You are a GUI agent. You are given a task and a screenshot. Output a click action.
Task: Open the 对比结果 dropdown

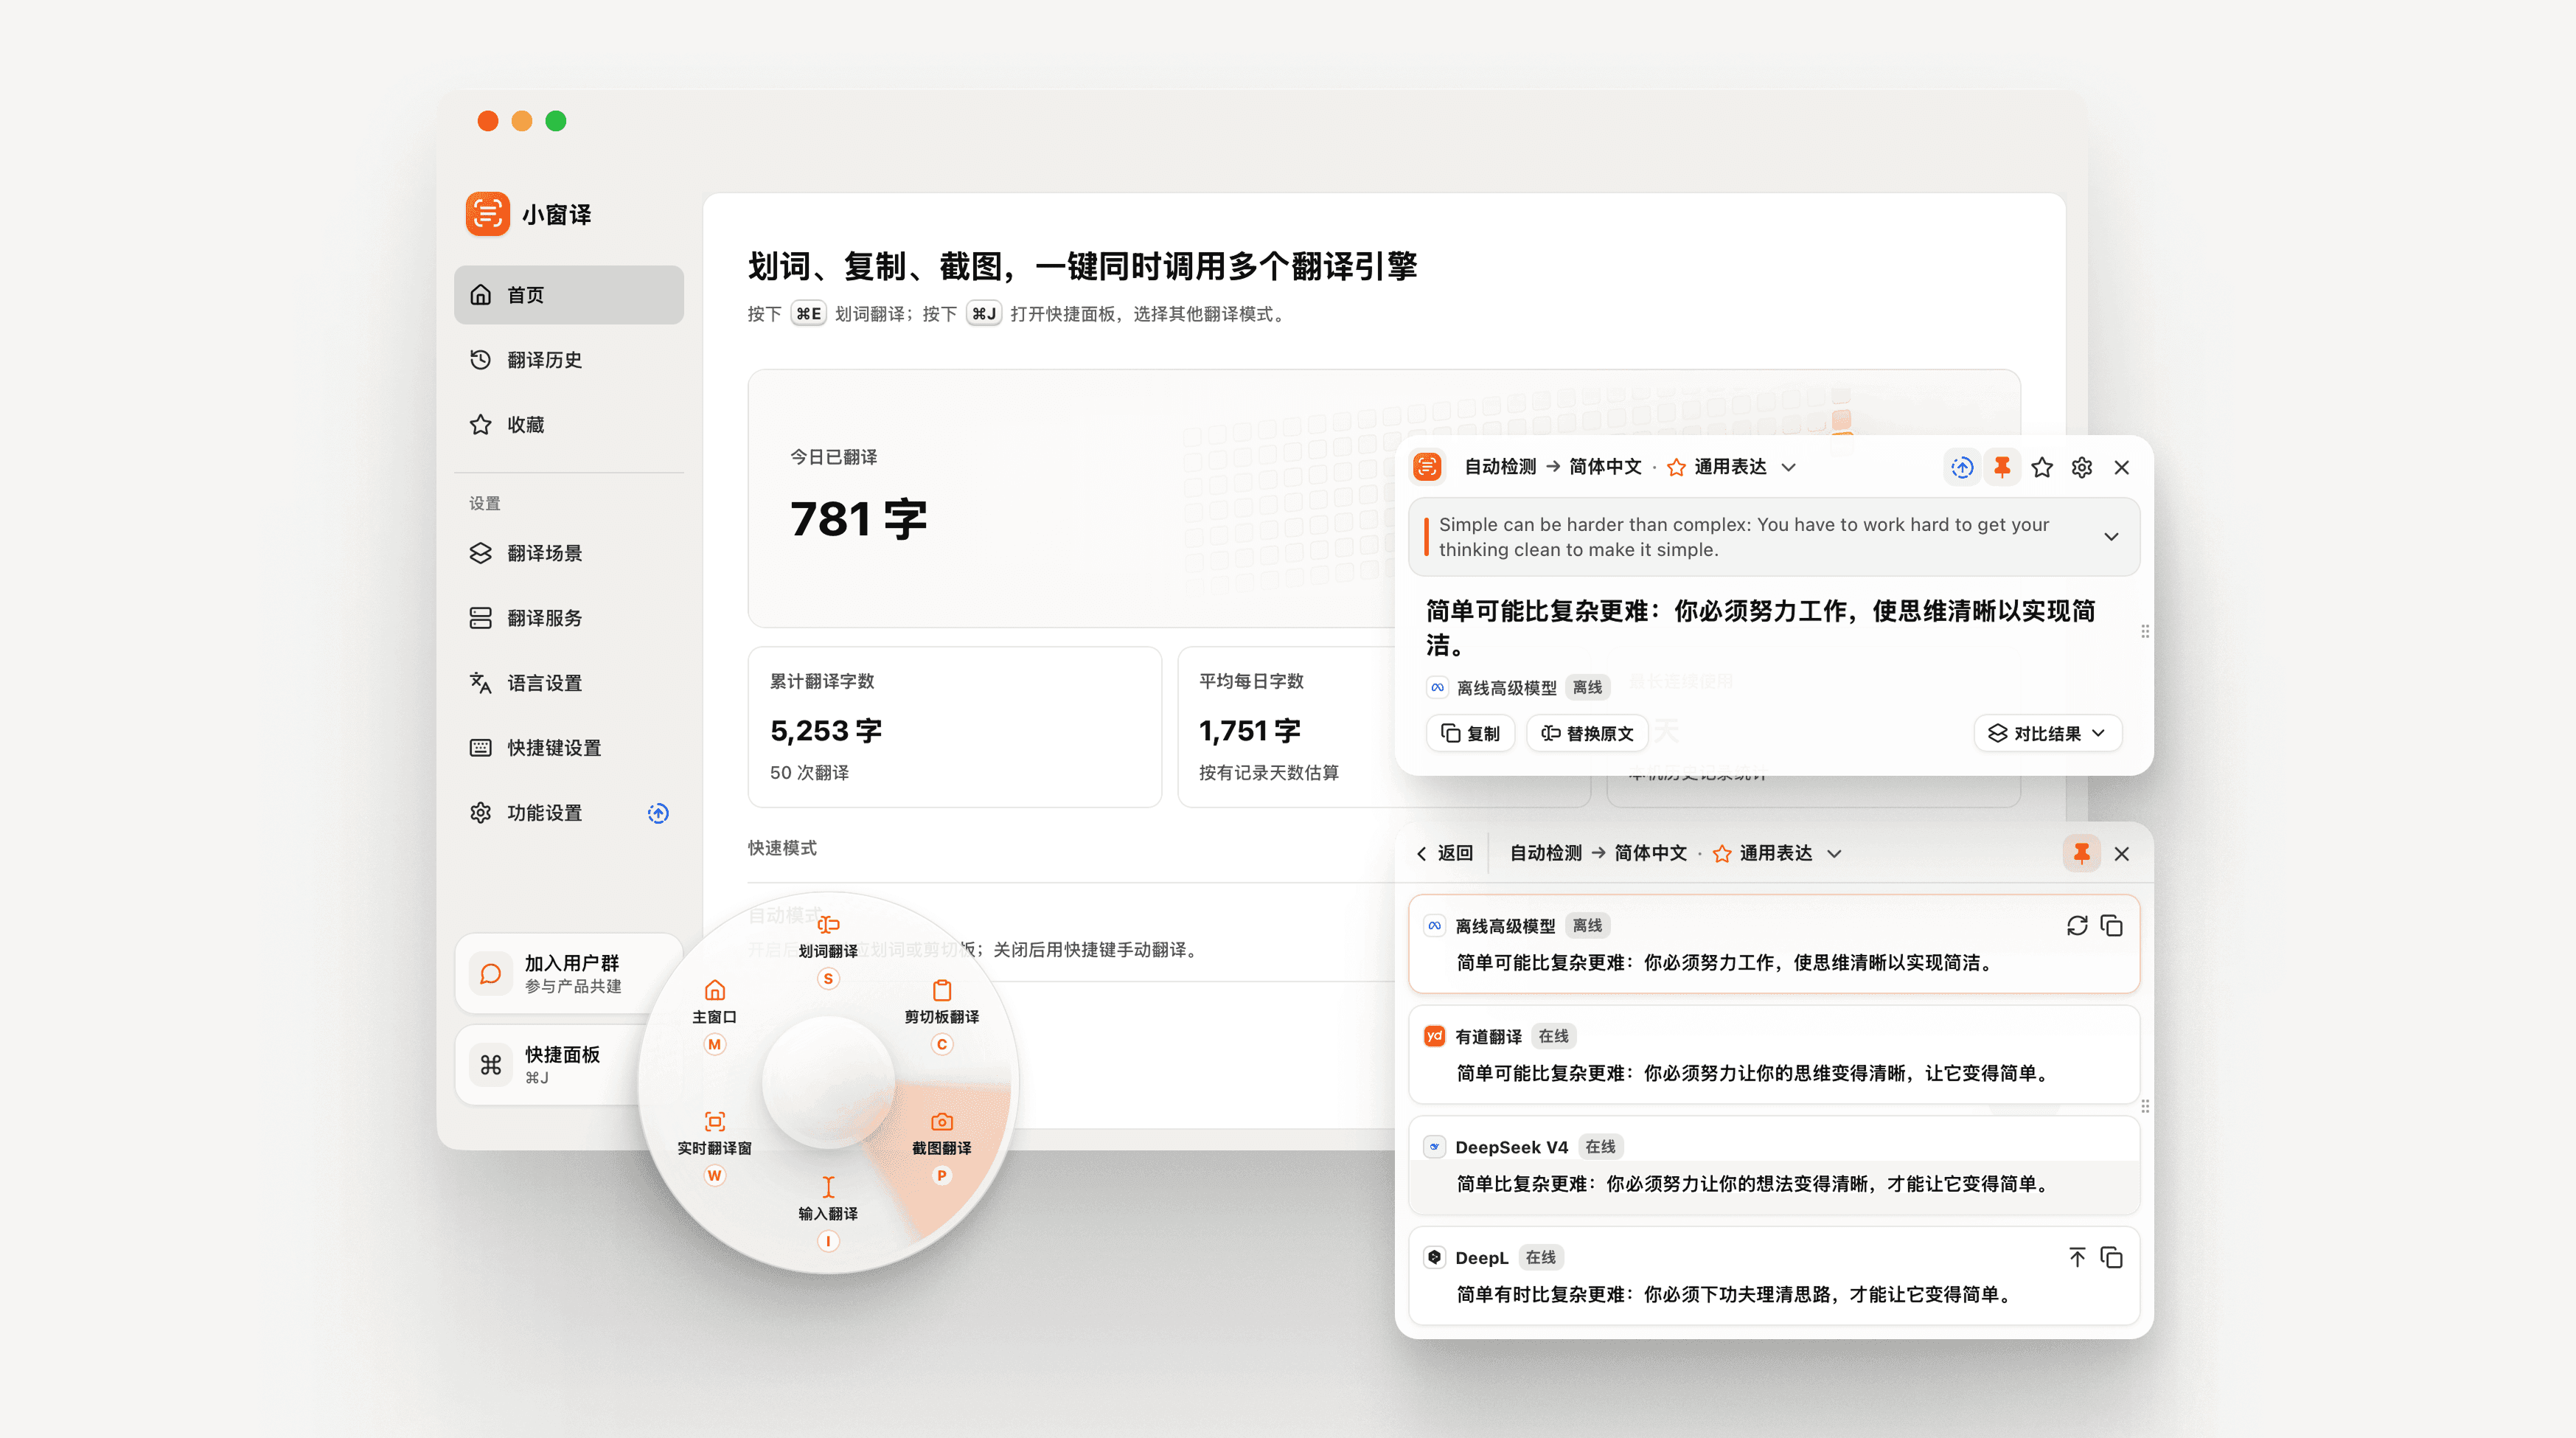(2047, 734)
